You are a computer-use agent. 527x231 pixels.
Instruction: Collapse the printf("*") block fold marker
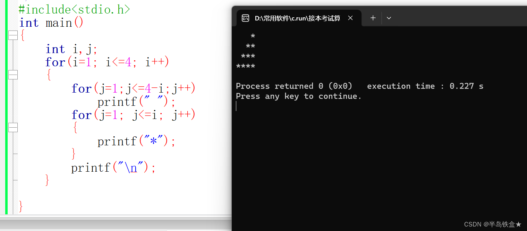pyautogui.click(x=13, y=127)
